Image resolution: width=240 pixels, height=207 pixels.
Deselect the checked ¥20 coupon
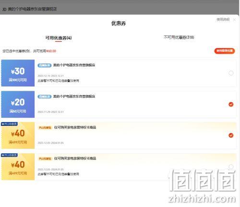[x=231, y=104]
